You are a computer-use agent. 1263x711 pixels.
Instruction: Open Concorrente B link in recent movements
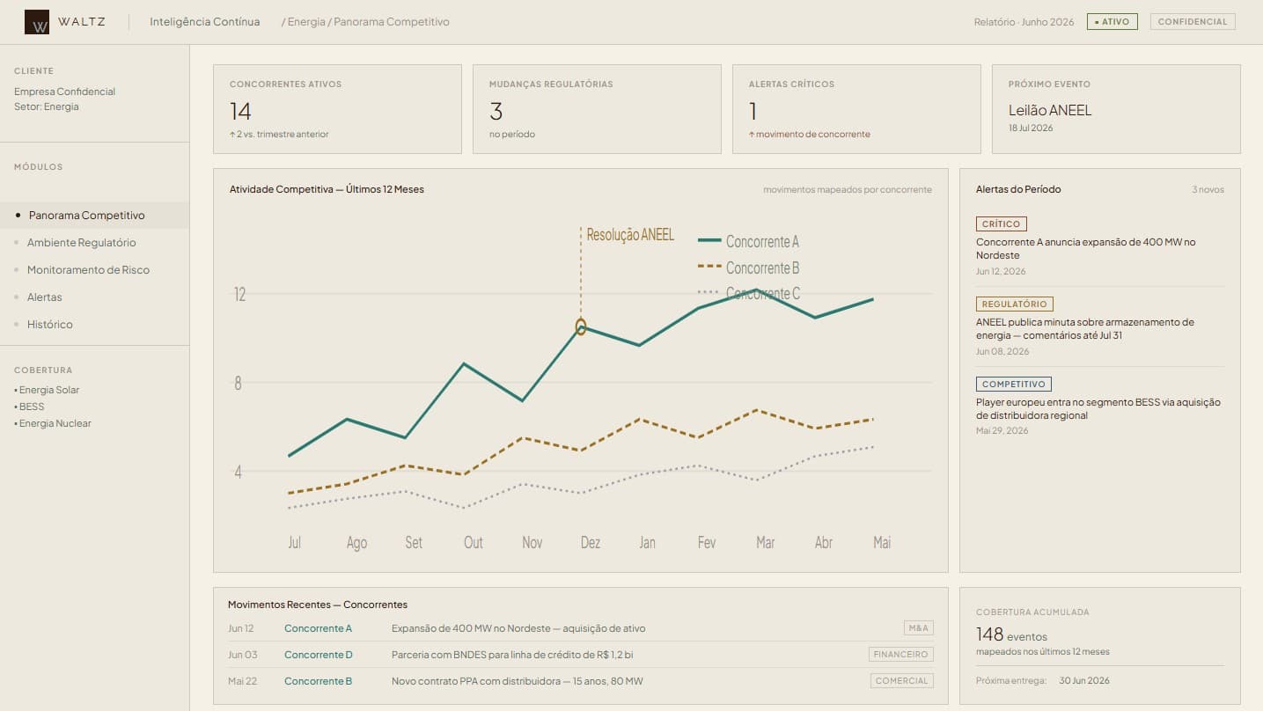318,681
